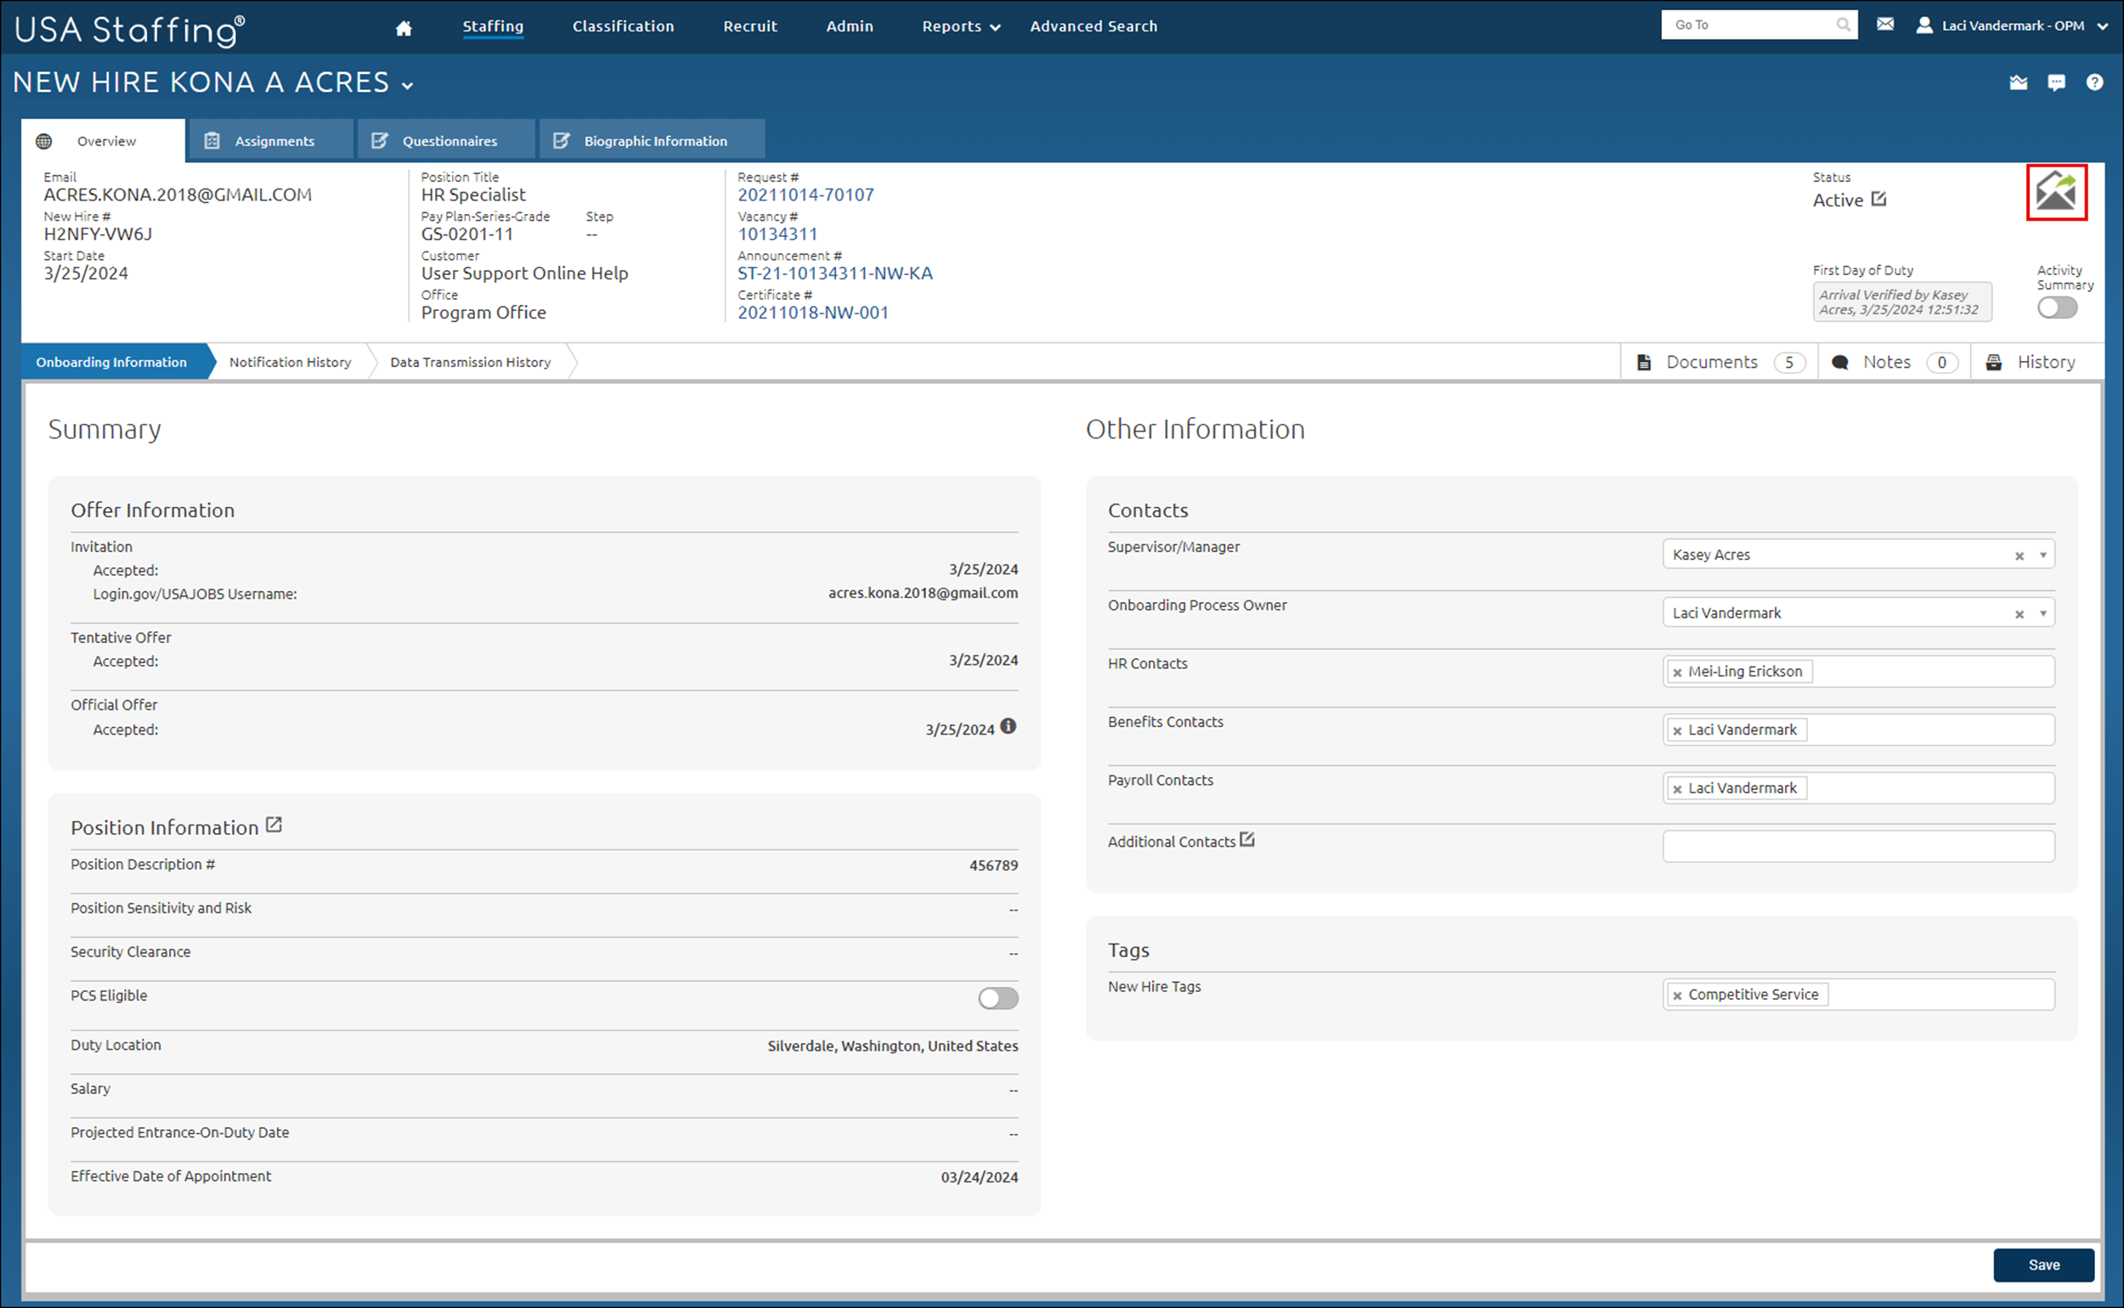Open the comment bubble icon in the title bar
Image resolution: width=2124 pixels, height=1308 pixels.
click(x=2057, y=82)
